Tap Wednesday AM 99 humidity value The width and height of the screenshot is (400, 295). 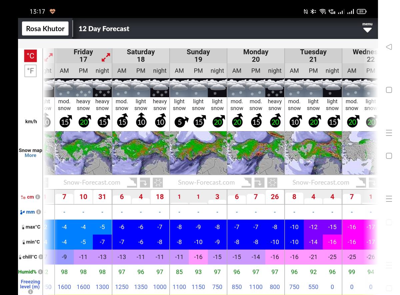coord(352,272)
